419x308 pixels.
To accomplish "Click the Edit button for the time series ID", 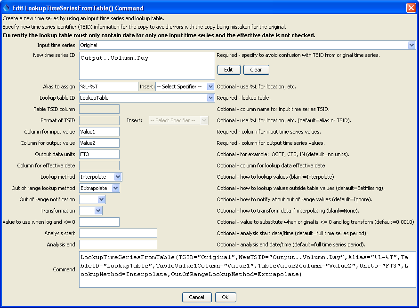I will coord(229,70).
